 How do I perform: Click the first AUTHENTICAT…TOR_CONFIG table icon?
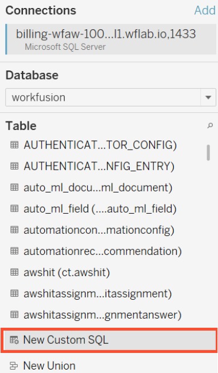(x=14, y=144)
